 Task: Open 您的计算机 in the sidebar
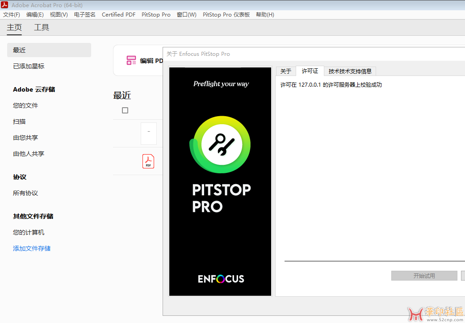[29, 232]
